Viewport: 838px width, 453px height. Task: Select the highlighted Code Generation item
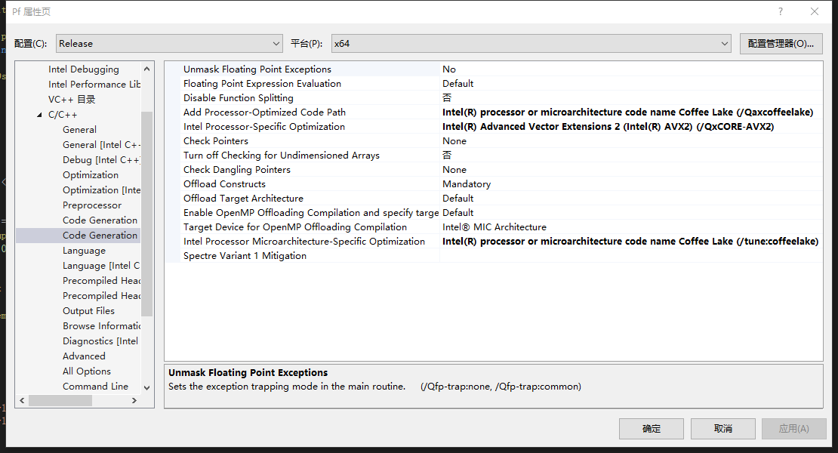point(100,235)
